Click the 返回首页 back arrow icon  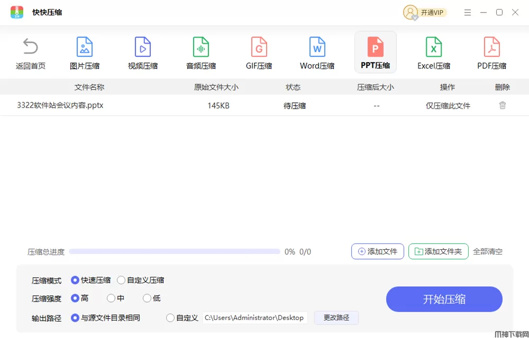(x=31, y=47)
